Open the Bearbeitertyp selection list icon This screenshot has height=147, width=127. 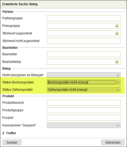click(x=117, y=62)
